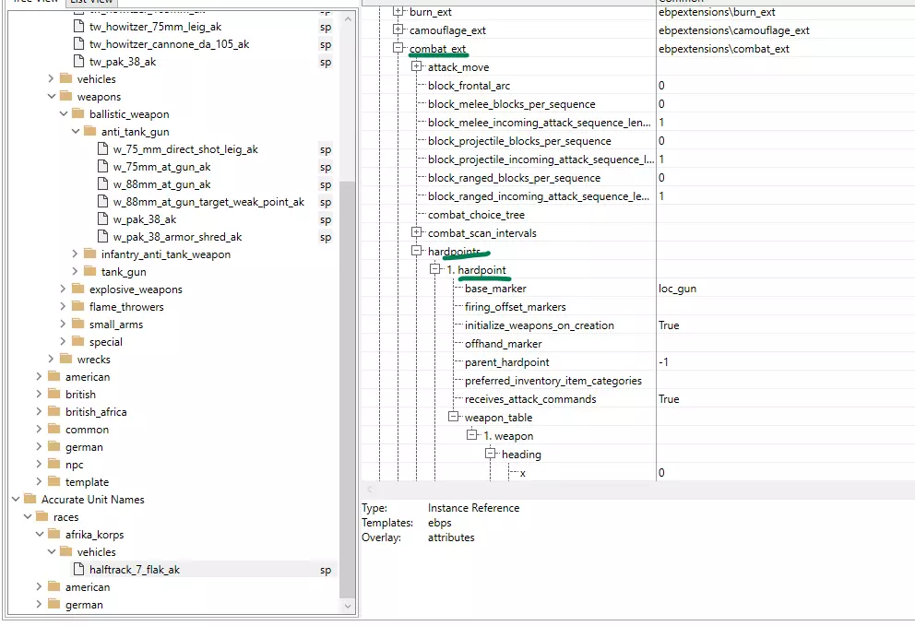Collapse the races folder chevron

28,516
